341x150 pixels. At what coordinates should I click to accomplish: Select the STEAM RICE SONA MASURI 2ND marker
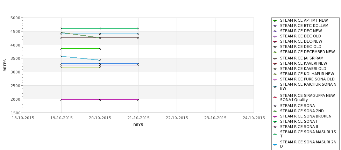tap(275, 144)
